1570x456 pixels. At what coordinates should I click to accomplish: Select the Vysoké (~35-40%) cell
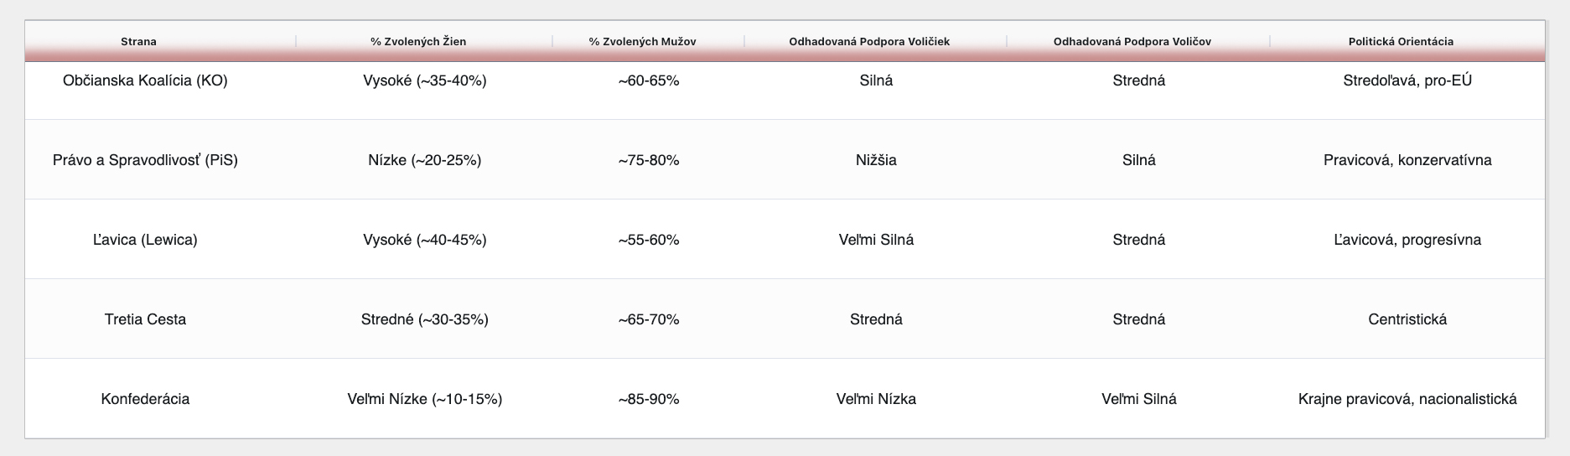(424, 81)
